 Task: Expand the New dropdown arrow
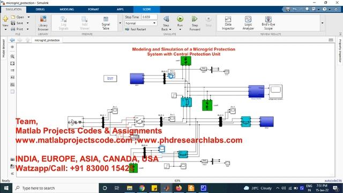pyautogui.click(x=5, y=29)
